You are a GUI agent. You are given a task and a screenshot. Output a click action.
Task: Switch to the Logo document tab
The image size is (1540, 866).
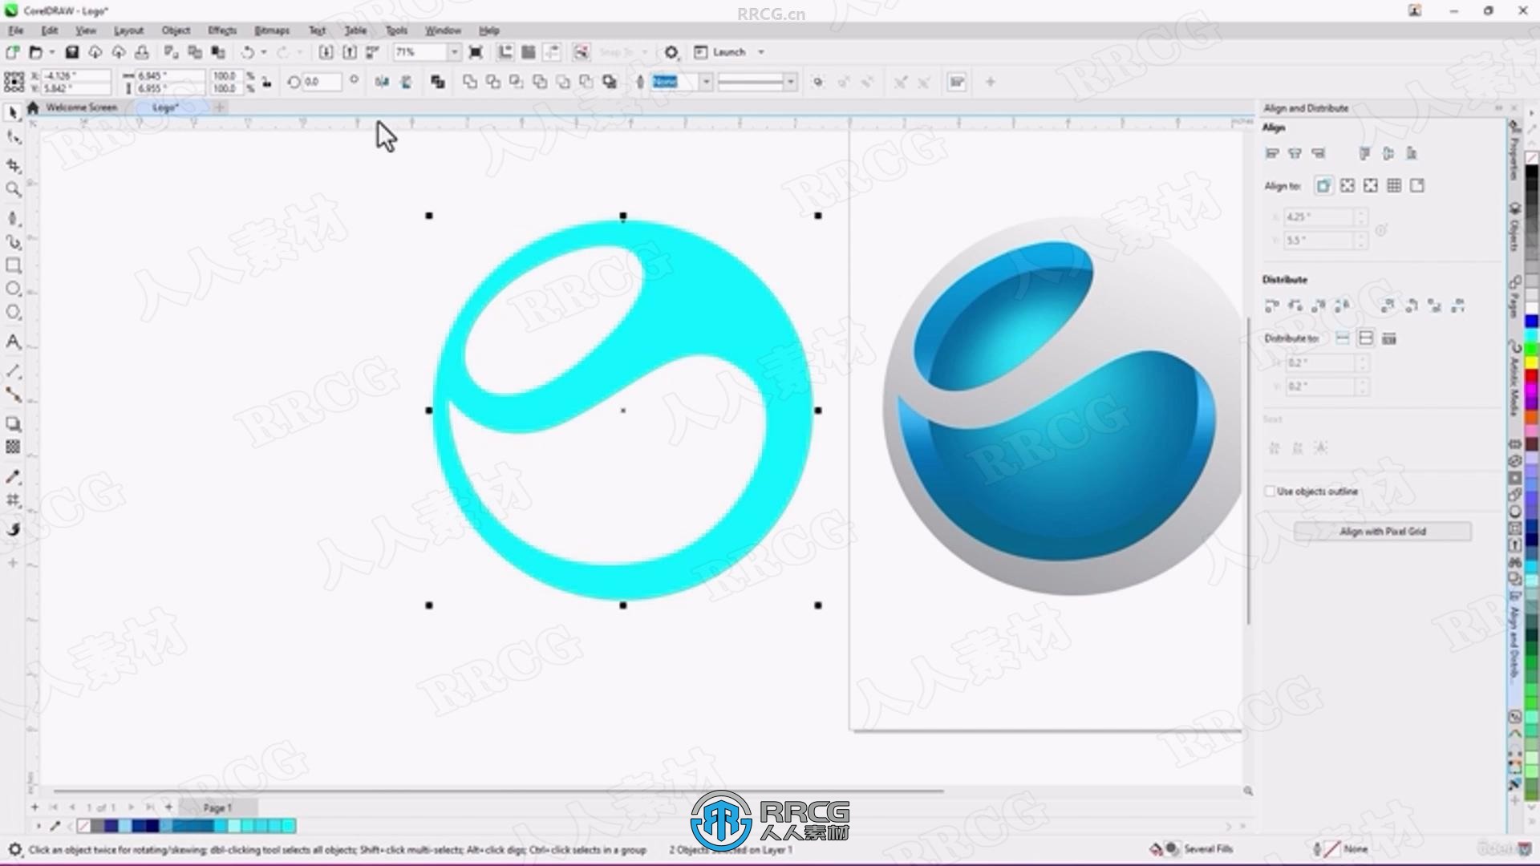click(x=165, y=107)
